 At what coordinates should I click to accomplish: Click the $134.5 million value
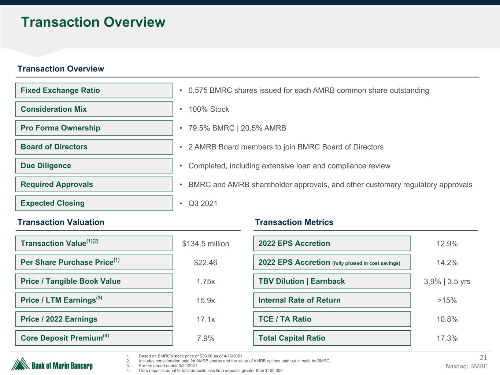(x=205, y=244)
